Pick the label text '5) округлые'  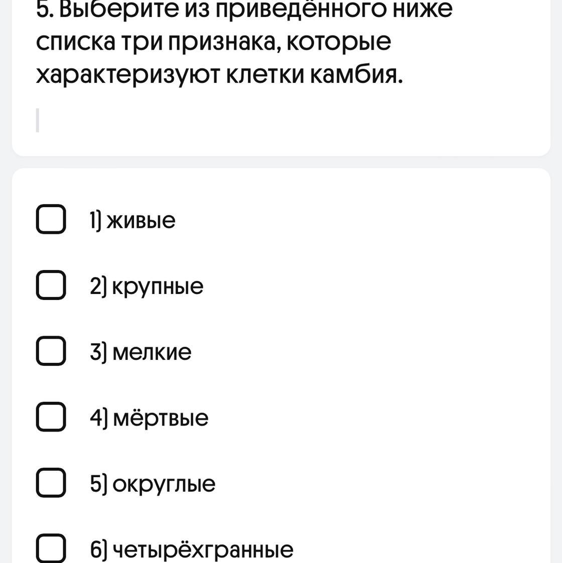point(153,485)
